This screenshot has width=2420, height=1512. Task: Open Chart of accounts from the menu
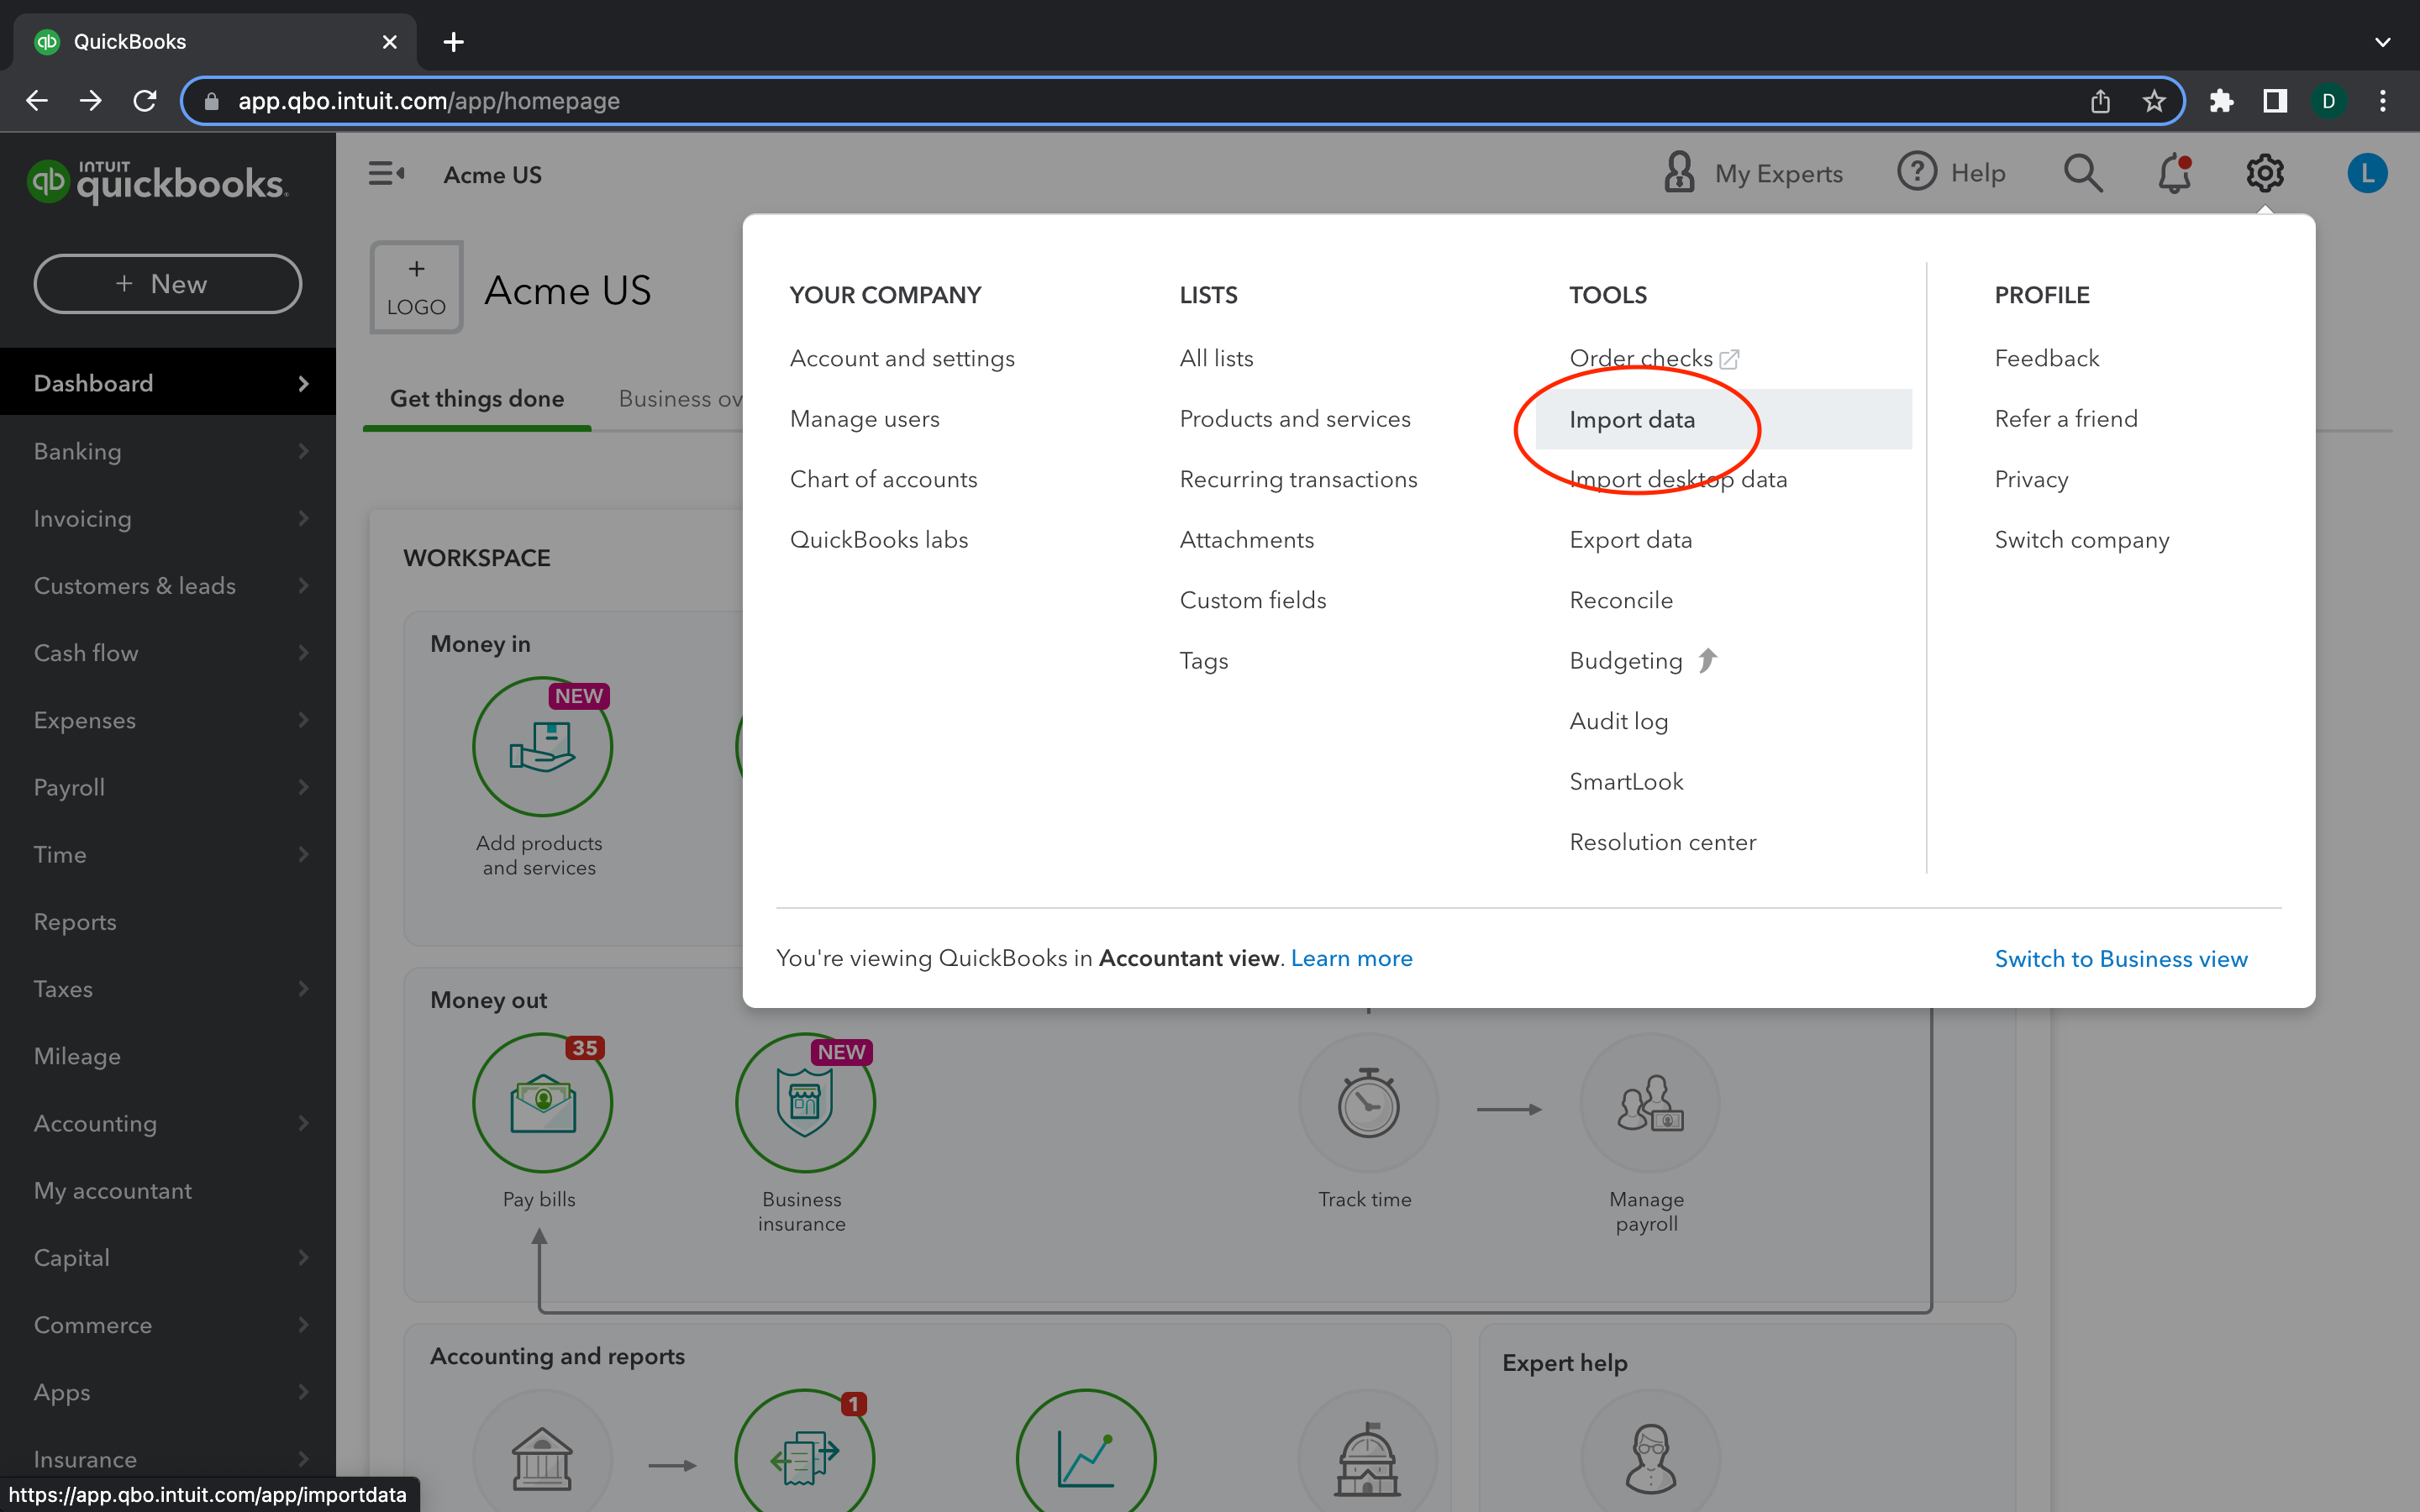click(x=883, y=479)
